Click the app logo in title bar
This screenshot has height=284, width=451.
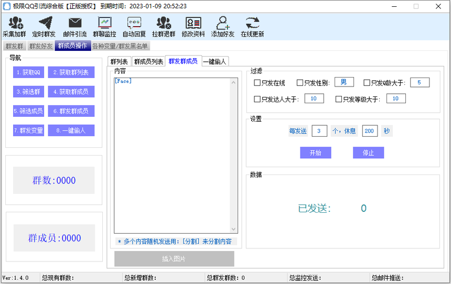[7, 6]
